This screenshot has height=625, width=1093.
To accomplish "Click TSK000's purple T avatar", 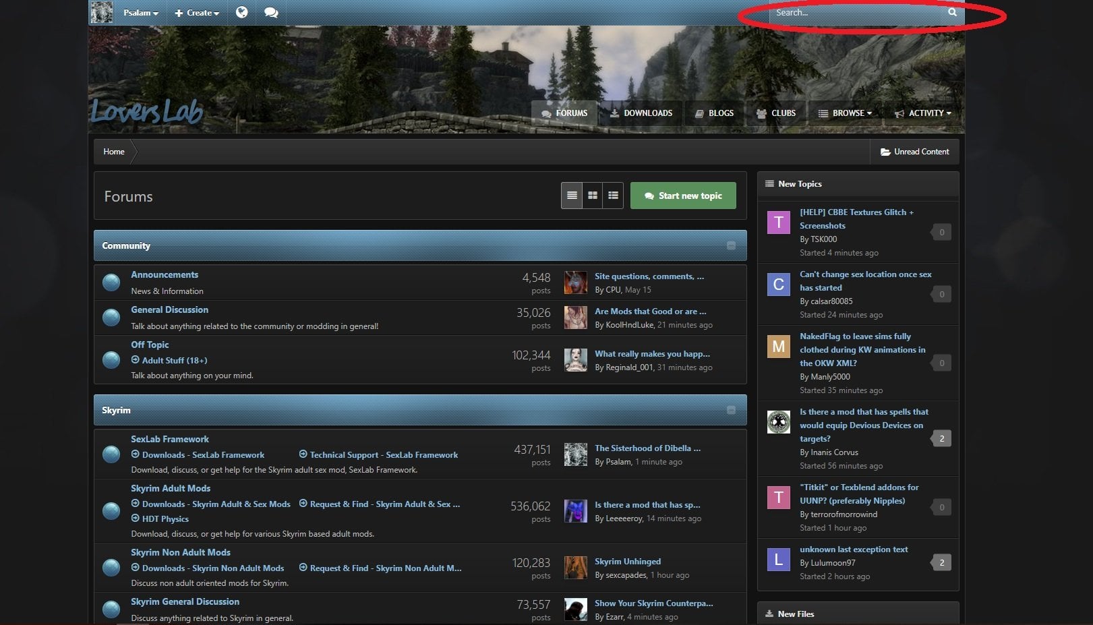I will (779, 222).
